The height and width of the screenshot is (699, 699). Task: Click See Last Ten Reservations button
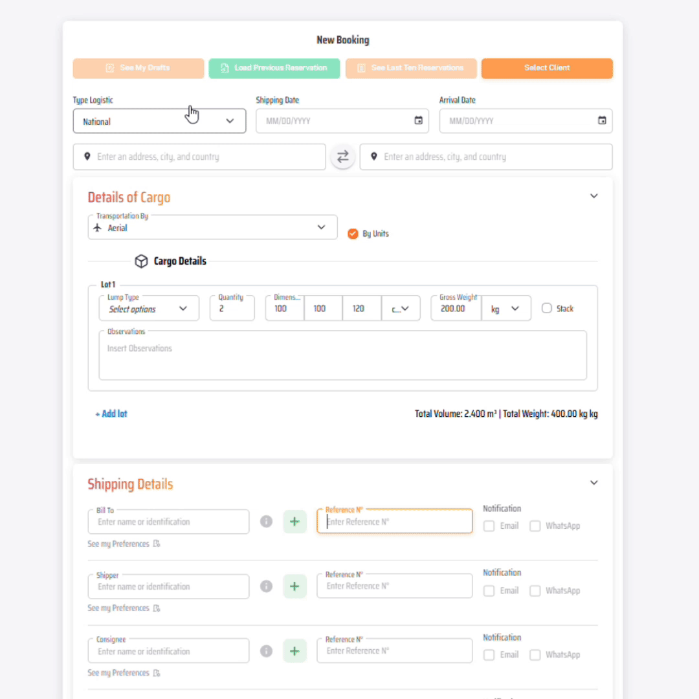410,68
